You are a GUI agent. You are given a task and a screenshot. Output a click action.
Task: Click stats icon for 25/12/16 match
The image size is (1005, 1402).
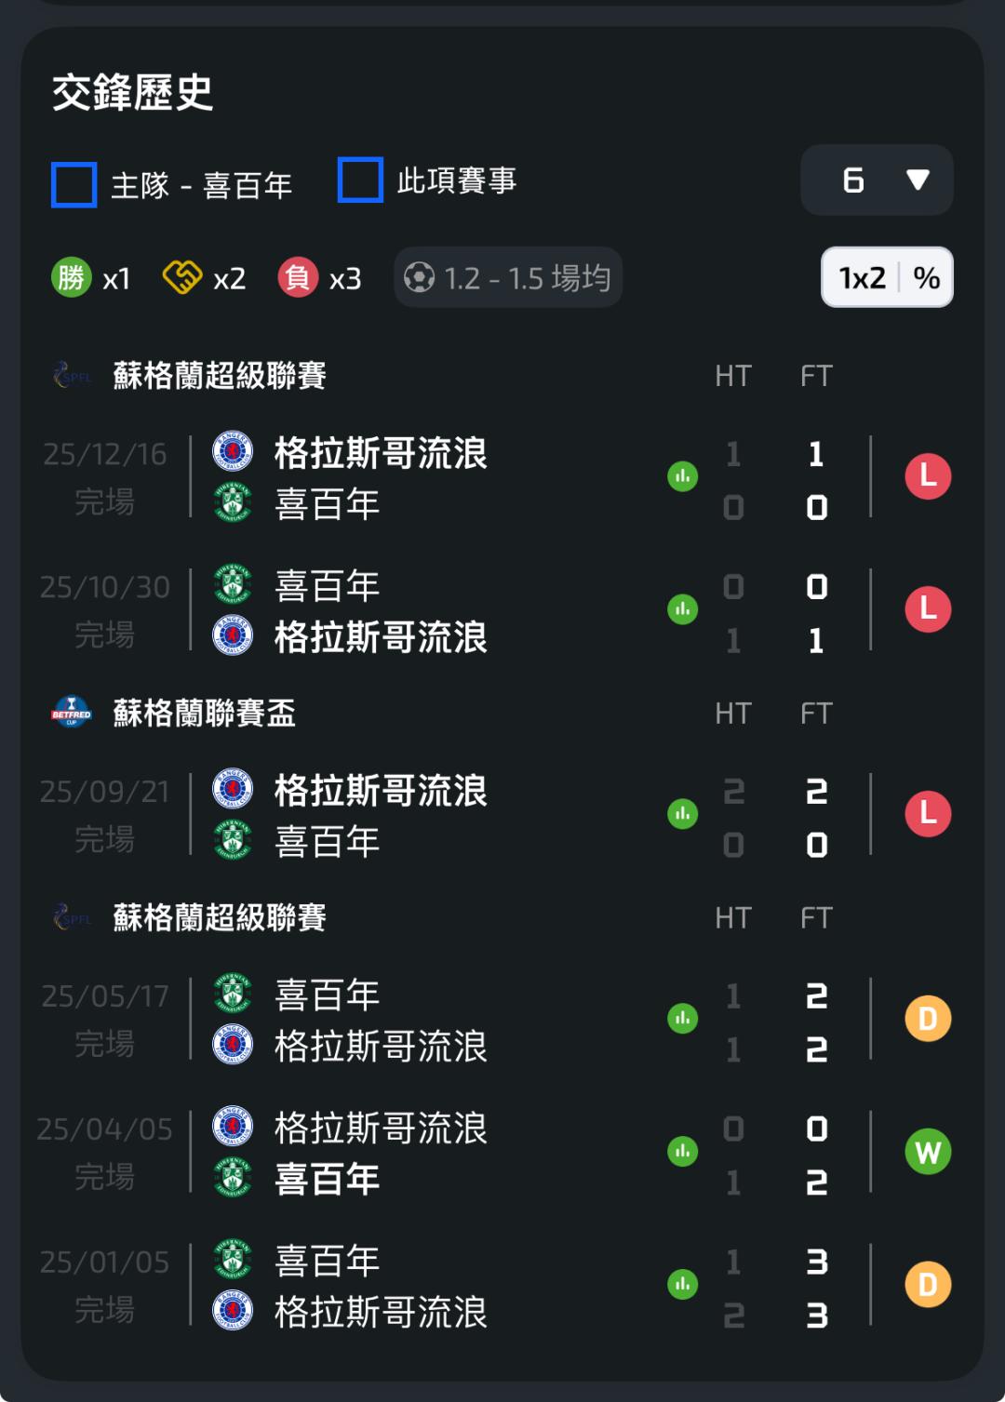pos(682,477)
